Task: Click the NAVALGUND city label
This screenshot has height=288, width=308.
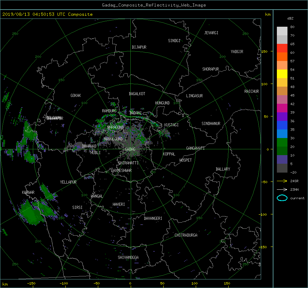Action: tap(113, 139)
